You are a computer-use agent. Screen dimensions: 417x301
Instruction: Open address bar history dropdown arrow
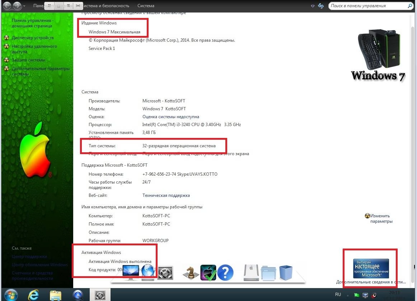pos(313,6)
